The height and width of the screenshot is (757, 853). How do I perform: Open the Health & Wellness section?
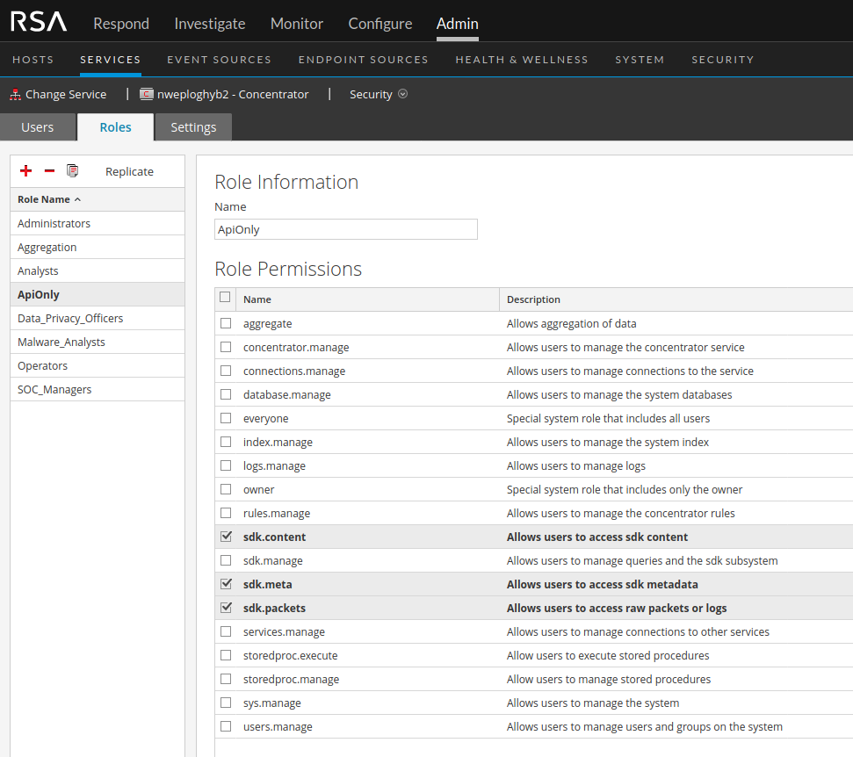522,60
